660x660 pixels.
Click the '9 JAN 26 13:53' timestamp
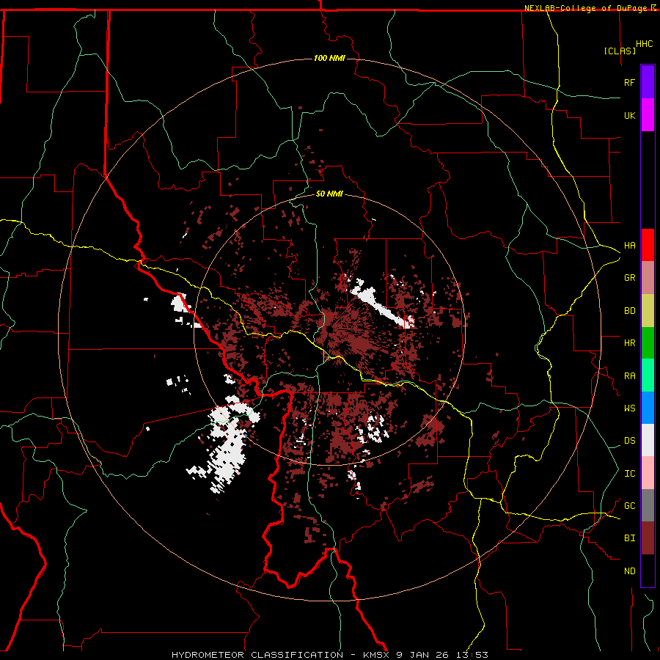click(x=442, y=655)
